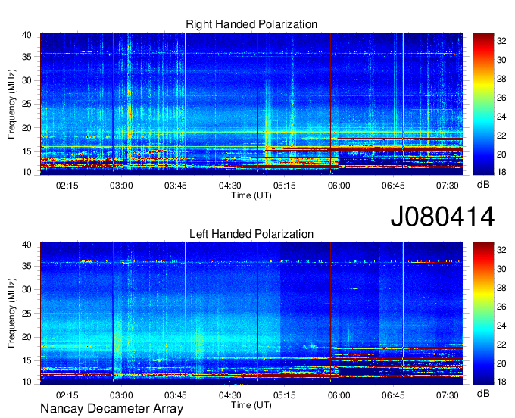The height and width of the screenshot is (418, 515).
Task: Click the 26 value on the upper color bar scale
Action: coord(501,98)
